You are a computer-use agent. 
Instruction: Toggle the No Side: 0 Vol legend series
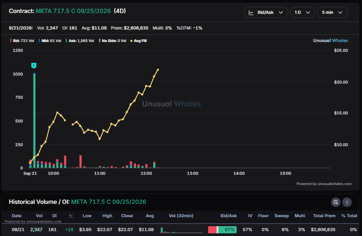coord(113,41)
